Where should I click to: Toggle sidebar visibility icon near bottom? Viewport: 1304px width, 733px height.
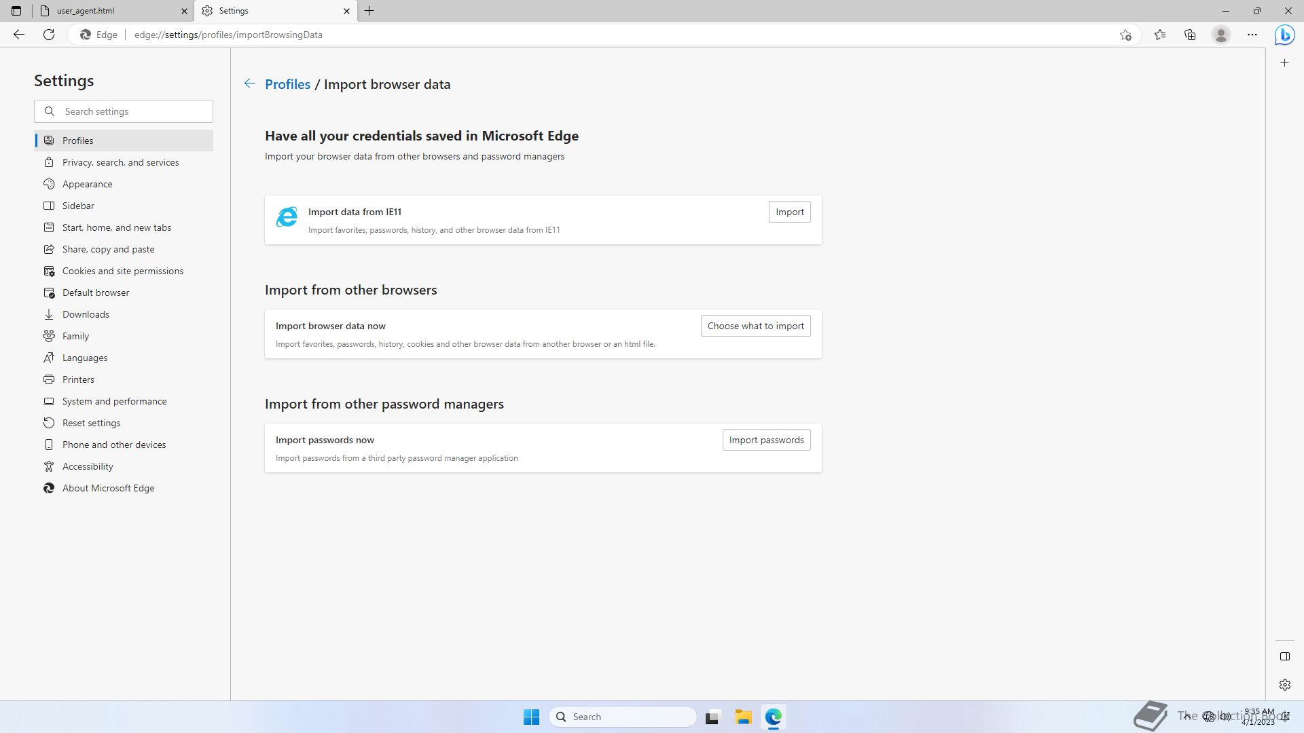pos(1284,656)
